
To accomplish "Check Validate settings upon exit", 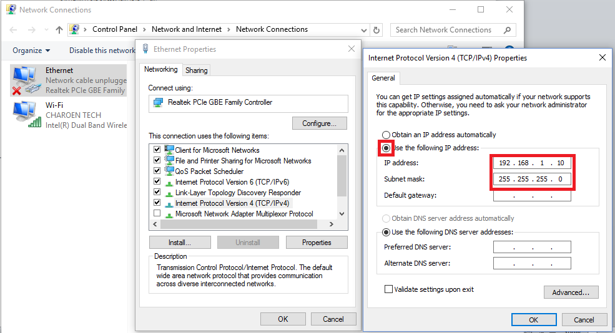I will (x=388, y=289).
